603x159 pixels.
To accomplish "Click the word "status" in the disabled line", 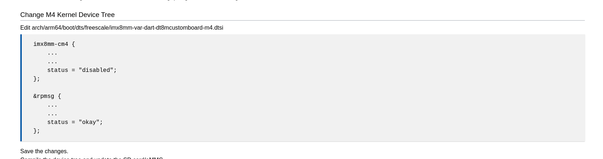I will (58, 70).
